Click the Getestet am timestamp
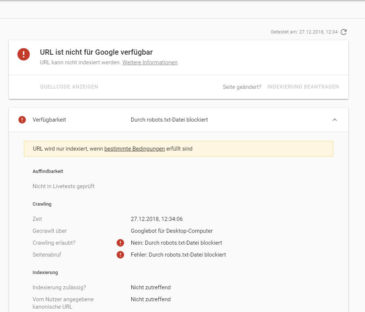Viewport: 365px width, 312px height. 304,32
